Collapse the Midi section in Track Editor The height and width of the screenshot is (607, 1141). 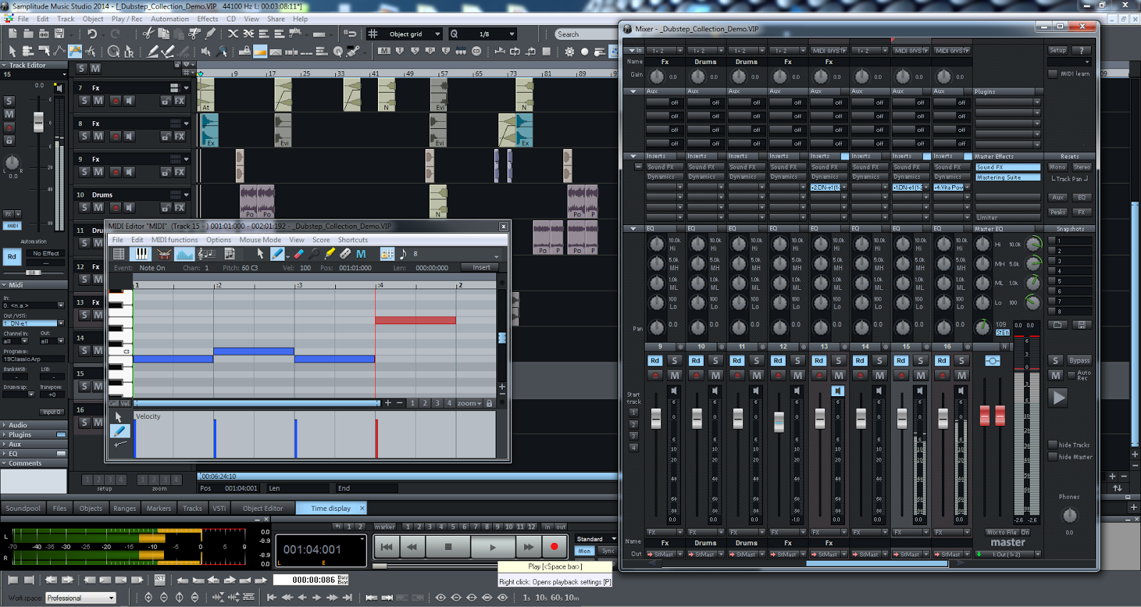34,285
